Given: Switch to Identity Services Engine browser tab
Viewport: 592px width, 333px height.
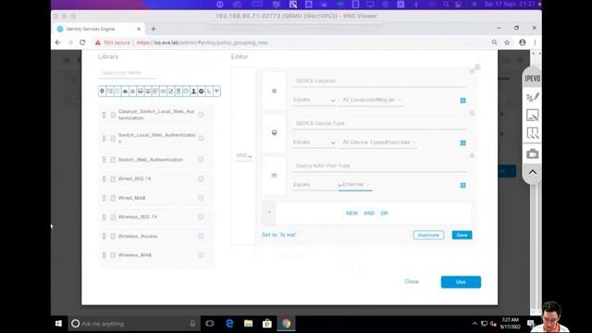Looking at the screenshot, I should 99,29.
